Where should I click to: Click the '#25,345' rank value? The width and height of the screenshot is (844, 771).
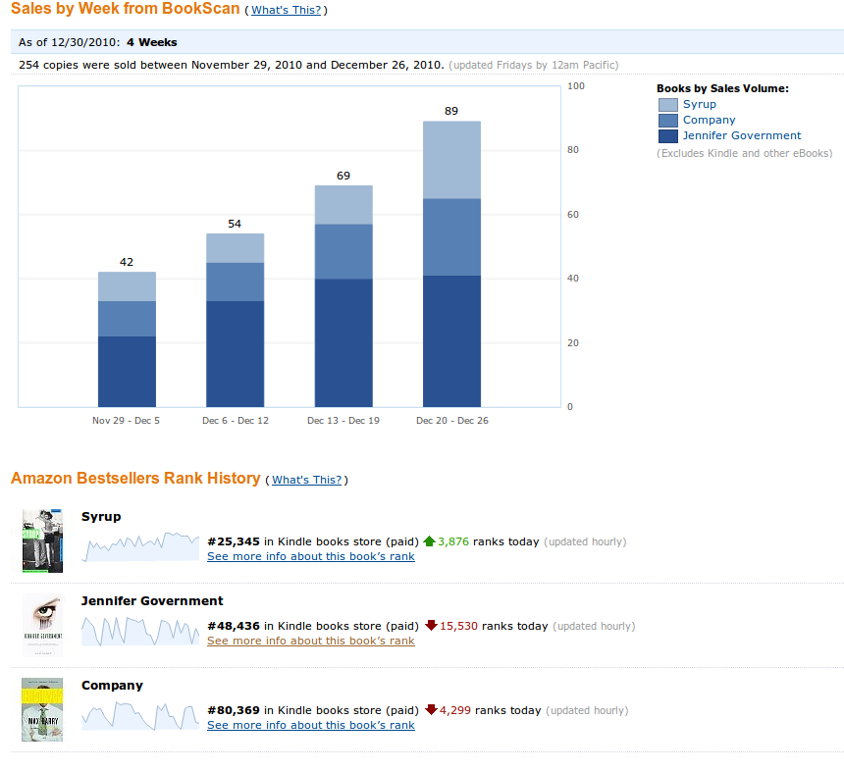tap(234, 541)
